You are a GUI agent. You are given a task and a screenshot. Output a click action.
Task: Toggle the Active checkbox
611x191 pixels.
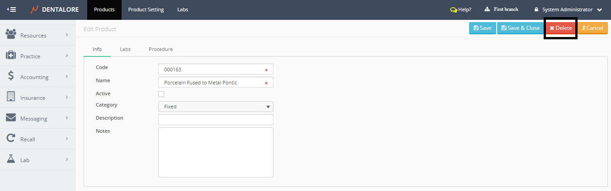coord(161,94)
